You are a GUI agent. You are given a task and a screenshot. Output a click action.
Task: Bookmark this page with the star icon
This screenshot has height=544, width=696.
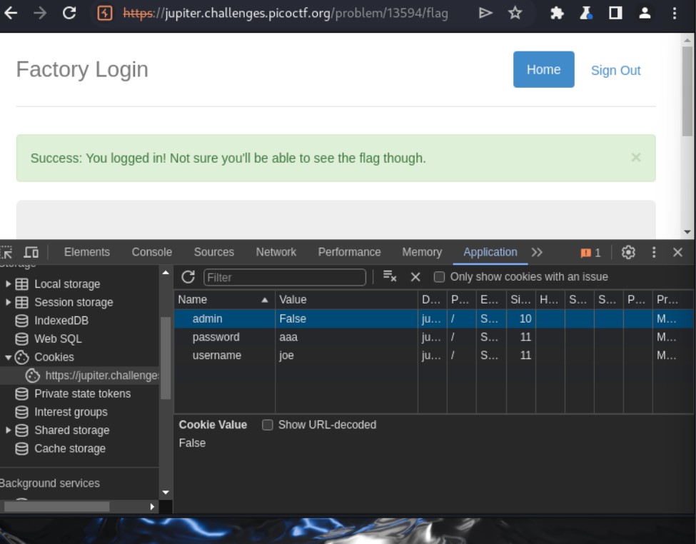tap(515, 13)
